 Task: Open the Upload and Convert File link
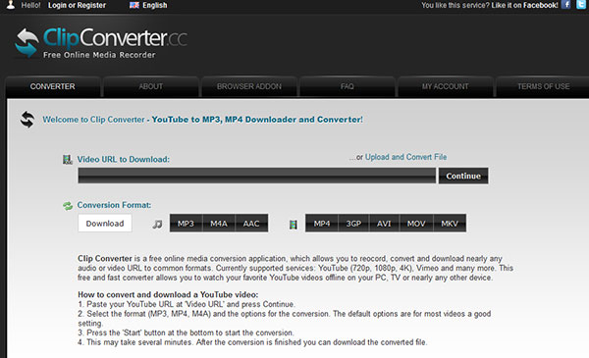click(x=406, y=157)
